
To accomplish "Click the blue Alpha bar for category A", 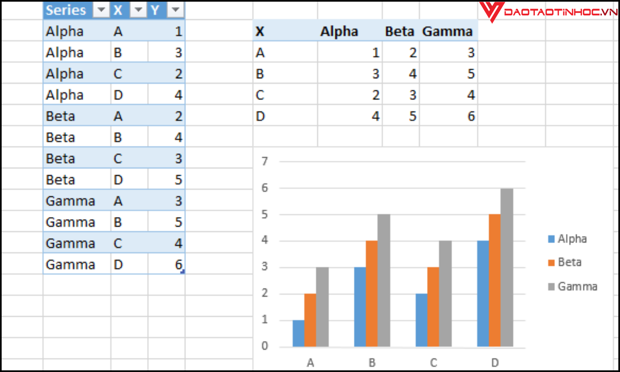I will coord(298,333).
